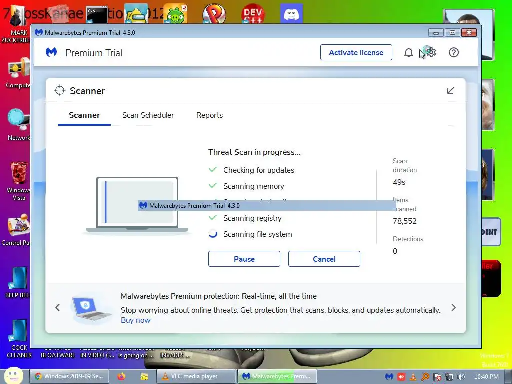This screenshot has width=512, height=384.
Task: Click the red AnyDesk tray icon
Action: (401, 377)
